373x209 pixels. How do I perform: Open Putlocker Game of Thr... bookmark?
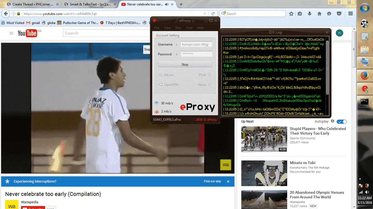pyautogui.click(x=78, y=23)
